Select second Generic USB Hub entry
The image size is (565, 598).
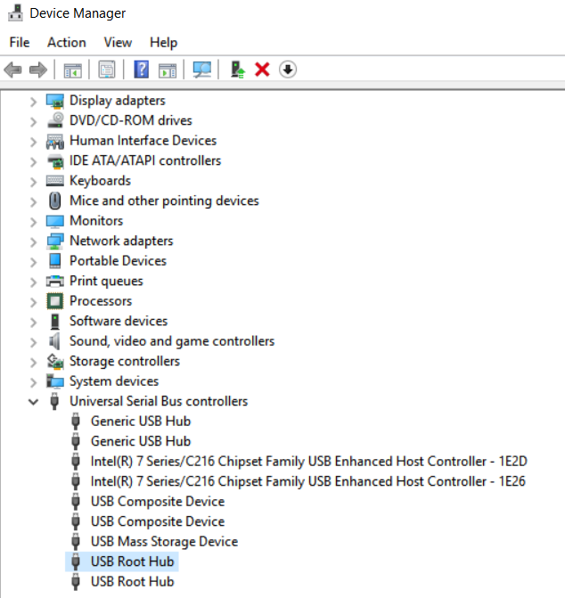(x=141, y=441)
